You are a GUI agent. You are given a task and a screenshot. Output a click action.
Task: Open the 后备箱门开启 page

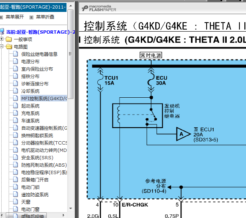pos(35,180)
